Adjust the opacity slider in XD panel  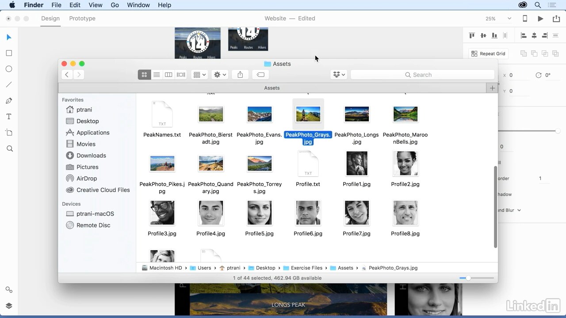click(558, 131)
